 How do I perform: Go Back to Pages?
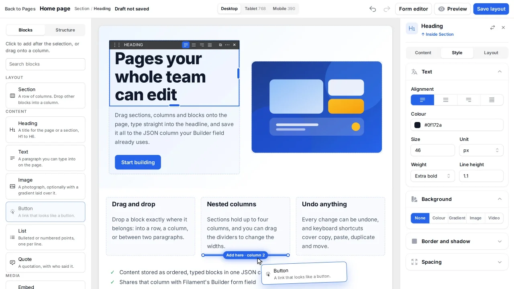tap(20, 9)
